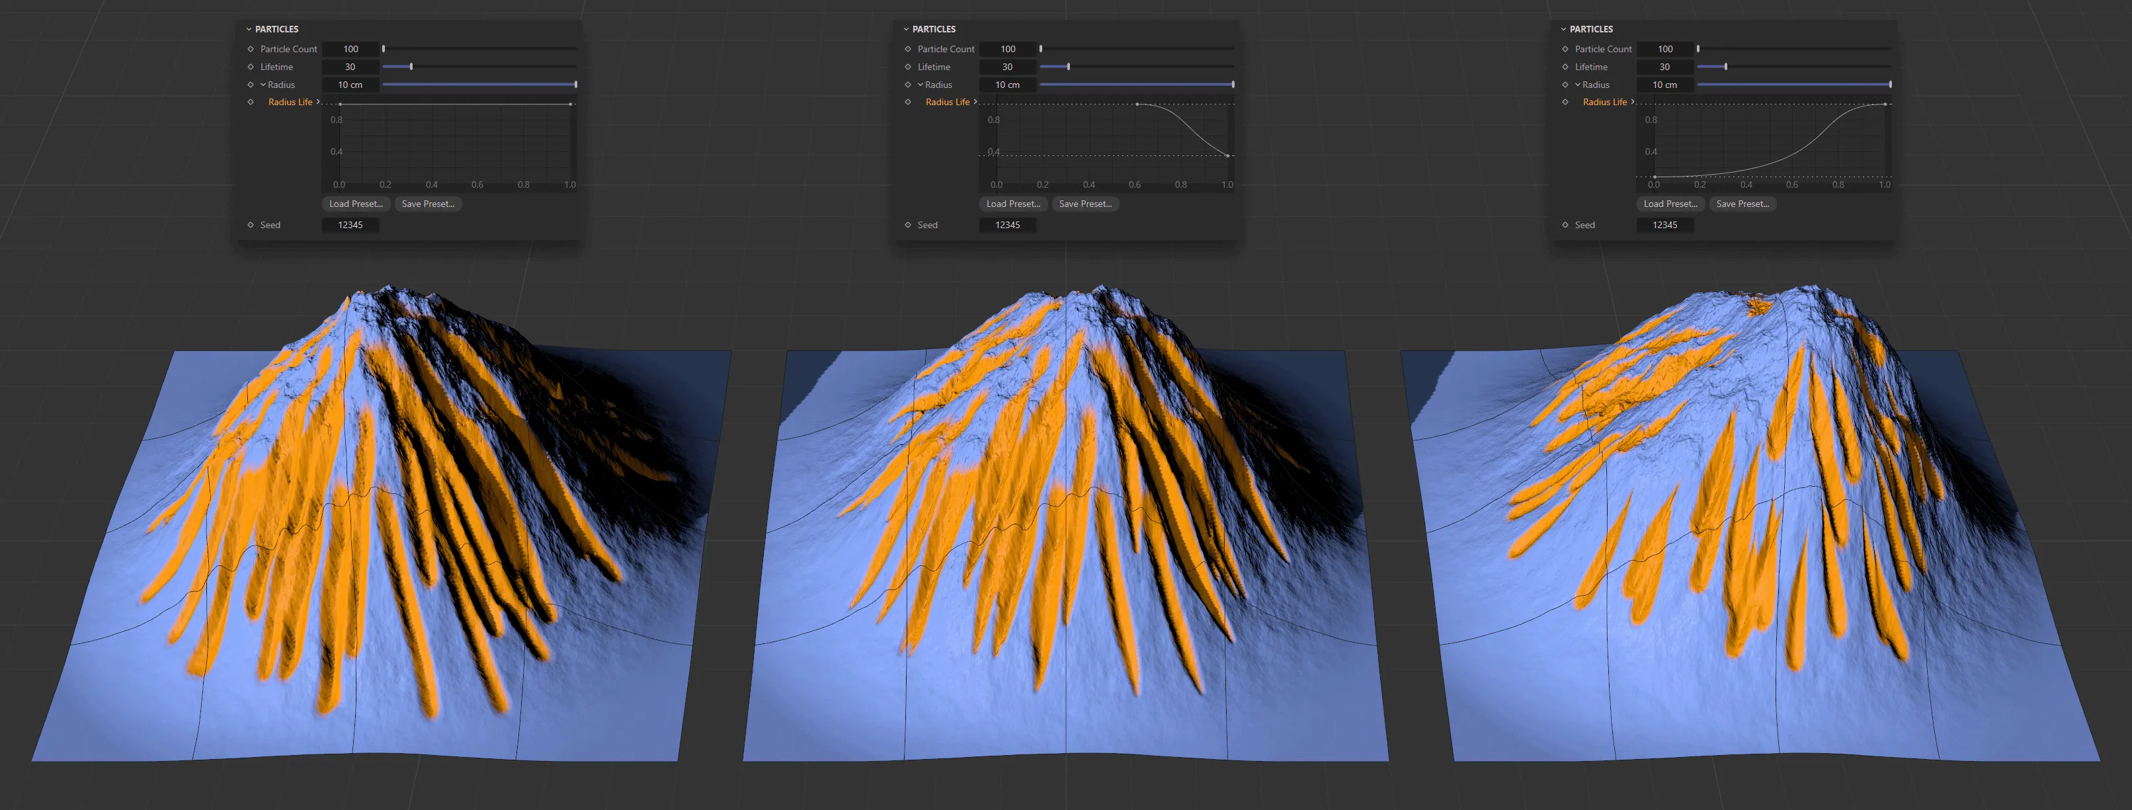Click Save Preset in the right panel
Screen dimensions: 2132x810
click(x=1743, y=204)
